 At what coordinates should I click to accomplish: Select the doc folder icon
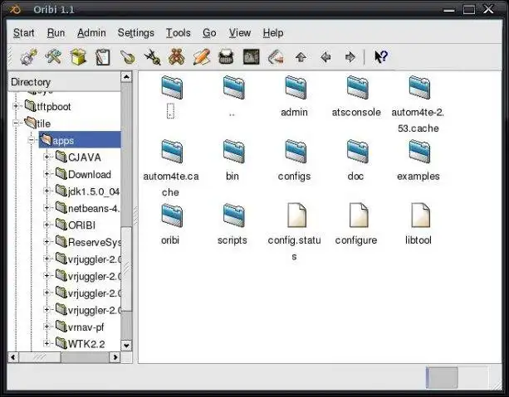click(357, 152)
